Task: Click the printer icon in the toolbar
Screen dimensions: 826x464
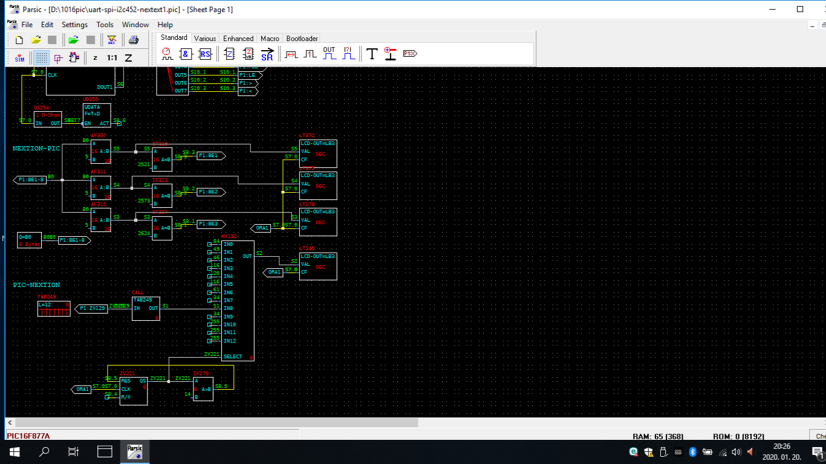Action: pos(134,40)
